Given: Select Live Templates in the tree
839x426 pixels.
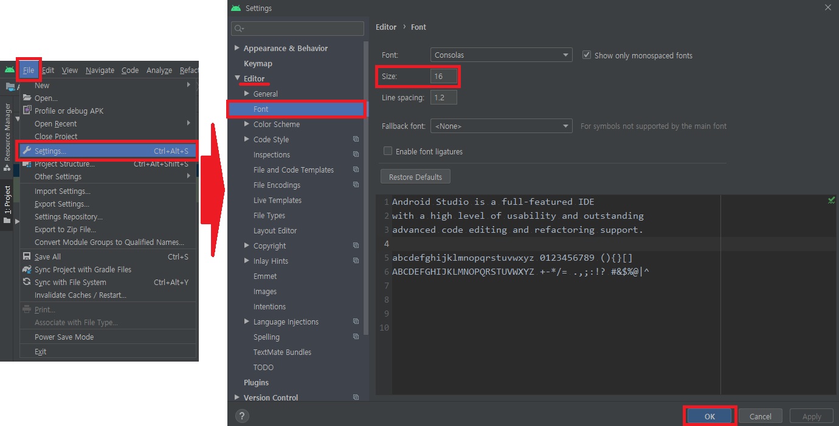Looking at the screenshot, I should [x=277, y=200].
